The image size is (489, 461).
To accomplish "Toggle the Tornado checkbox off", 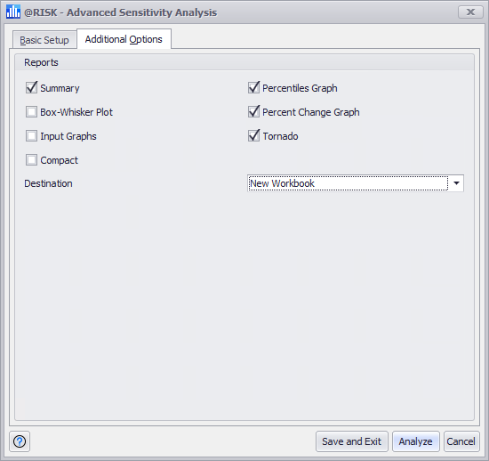I will [254, 136].
